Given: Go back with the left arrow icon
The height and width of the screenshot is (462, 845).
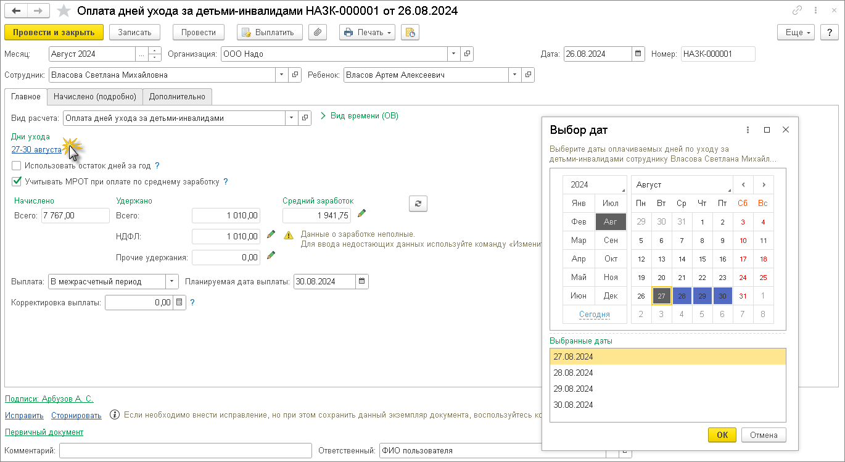Looking at the screenshot, I should [x=16, y=11].
